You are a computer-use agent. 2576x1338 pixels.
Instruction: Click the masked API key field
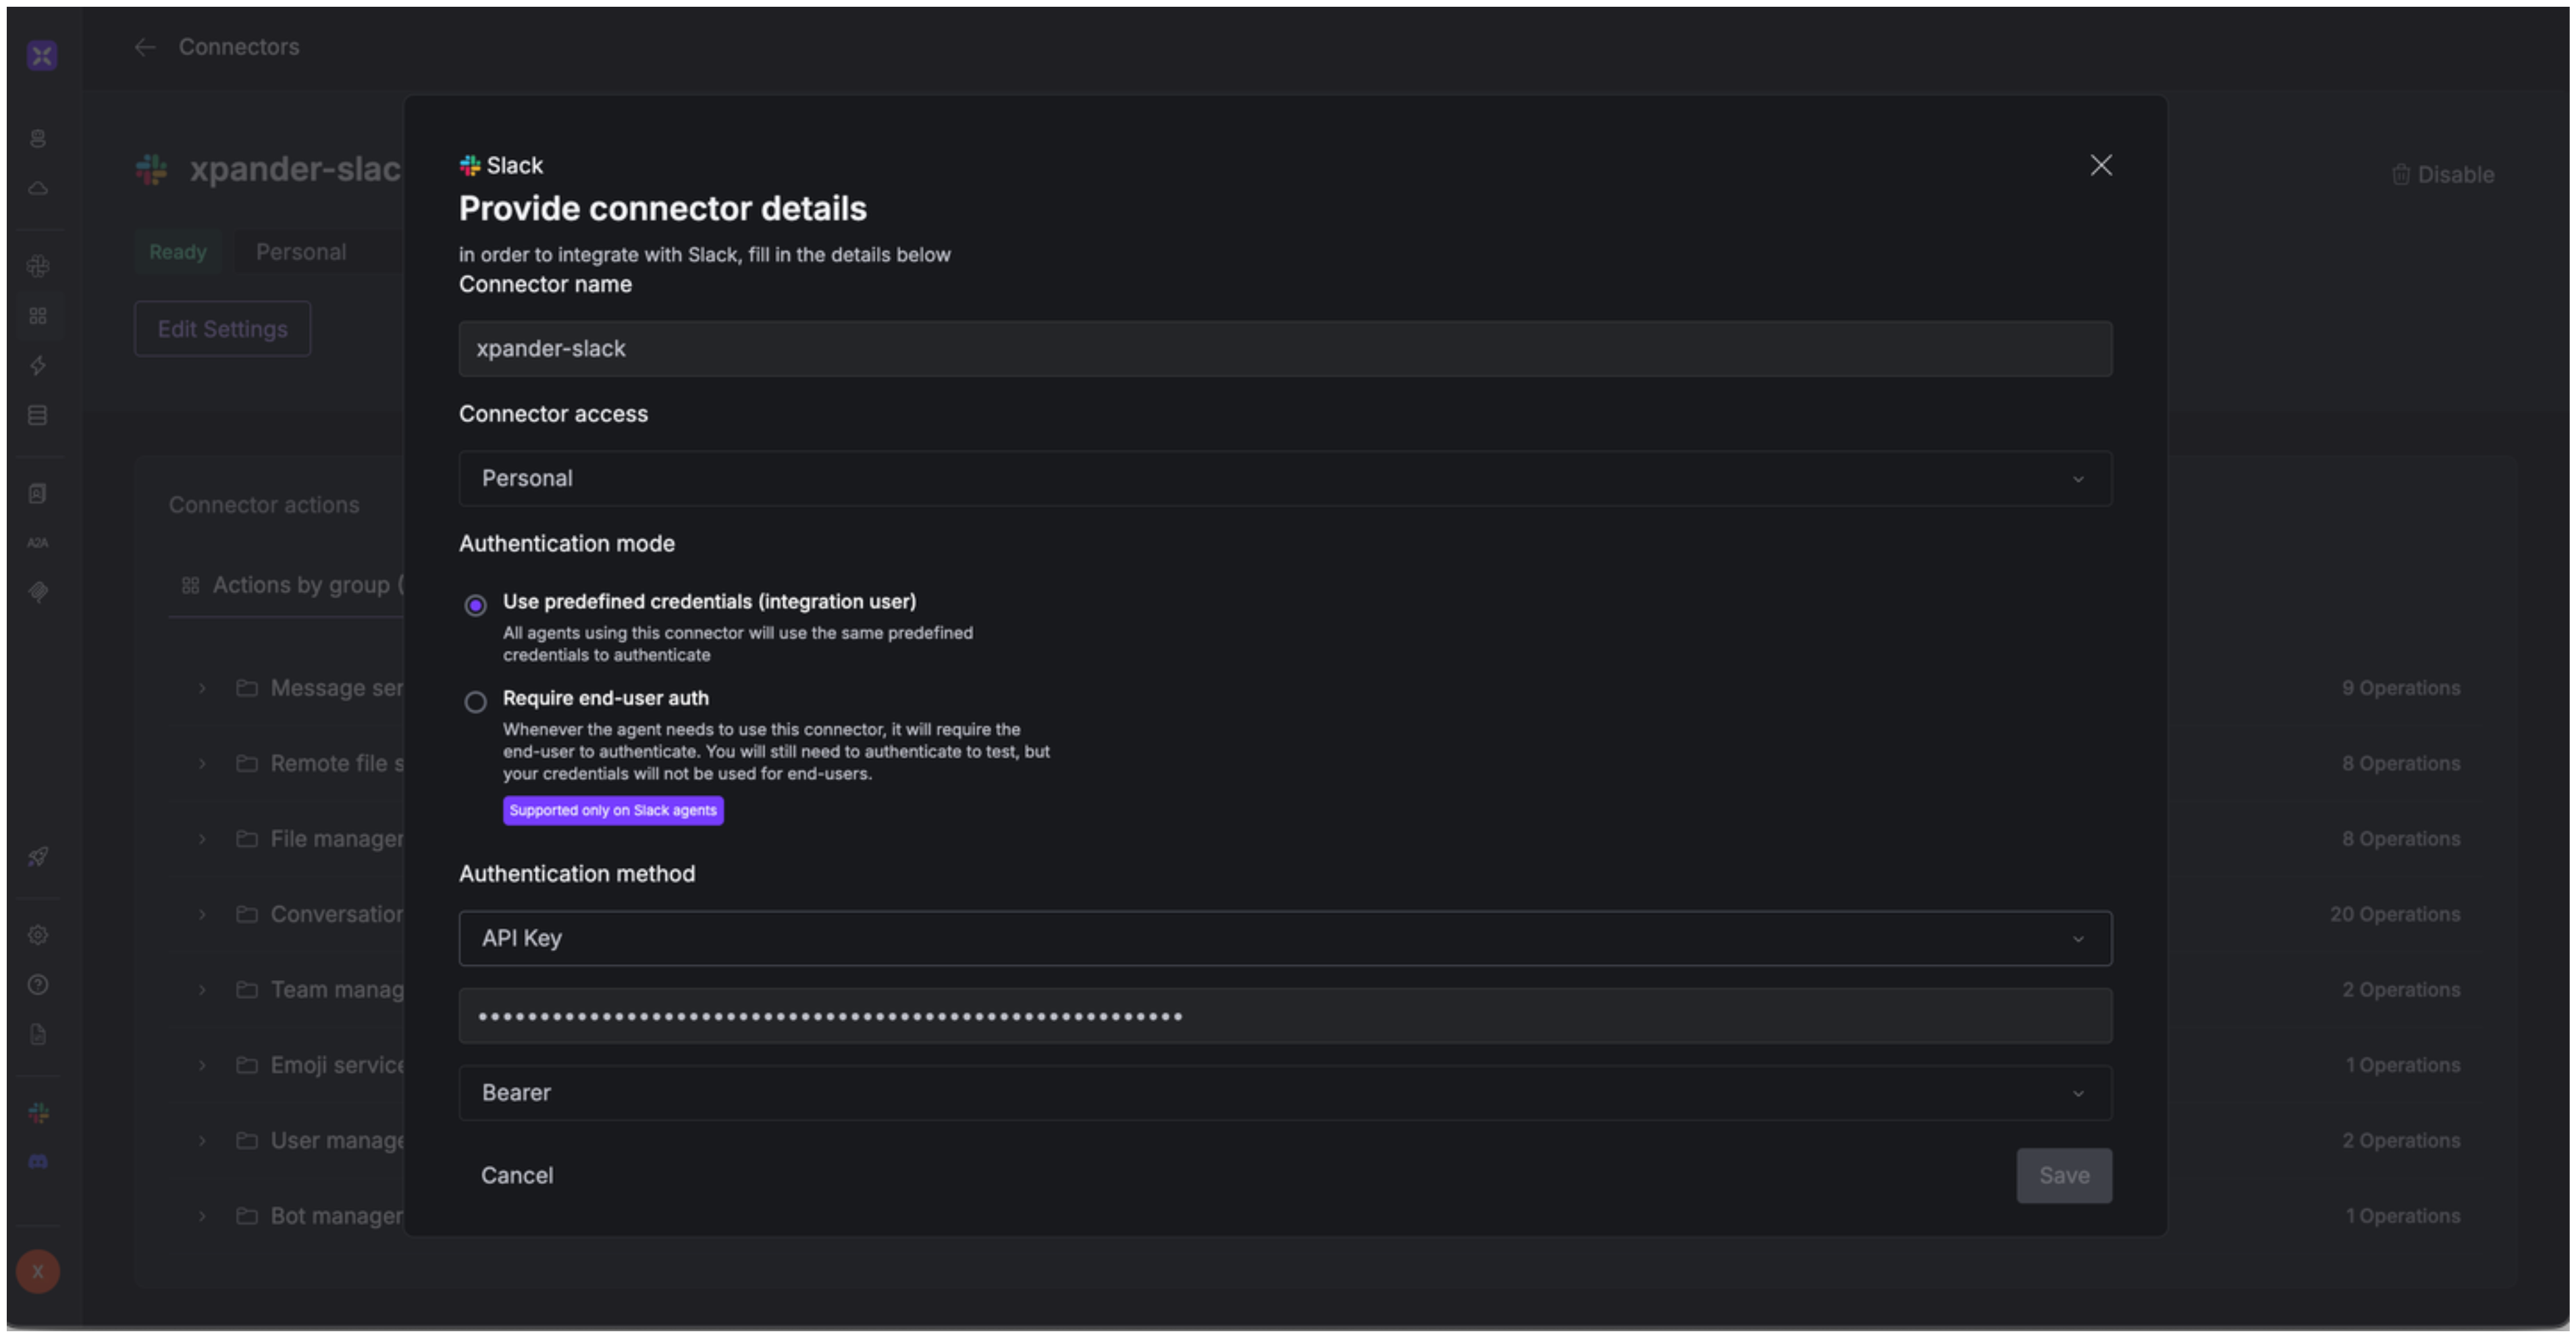(1285, 1016)
